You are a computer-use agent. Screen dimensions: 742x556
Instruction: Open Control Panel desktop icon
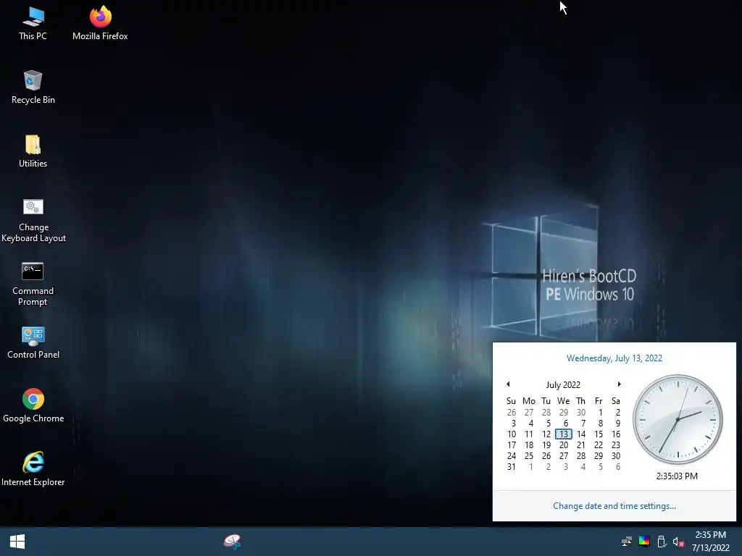(33, 342)
